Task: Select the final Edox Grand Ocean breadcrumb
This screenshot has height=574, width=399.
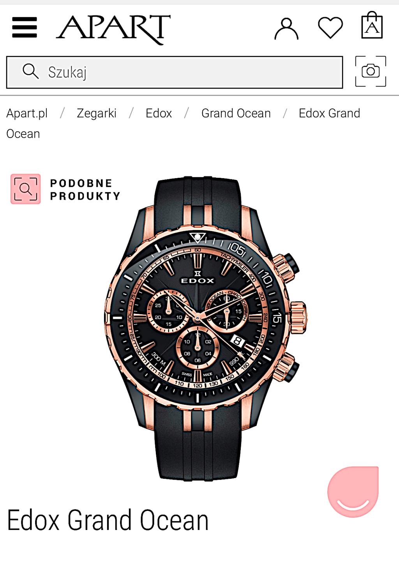Action: 183,123
